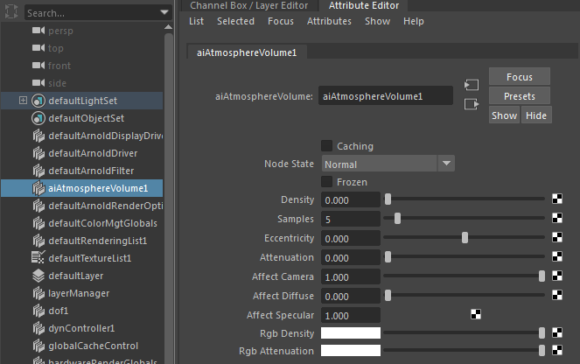Click the defaultArnoldFilter node icon
This screenshot has height=364, width=580.
38,171
